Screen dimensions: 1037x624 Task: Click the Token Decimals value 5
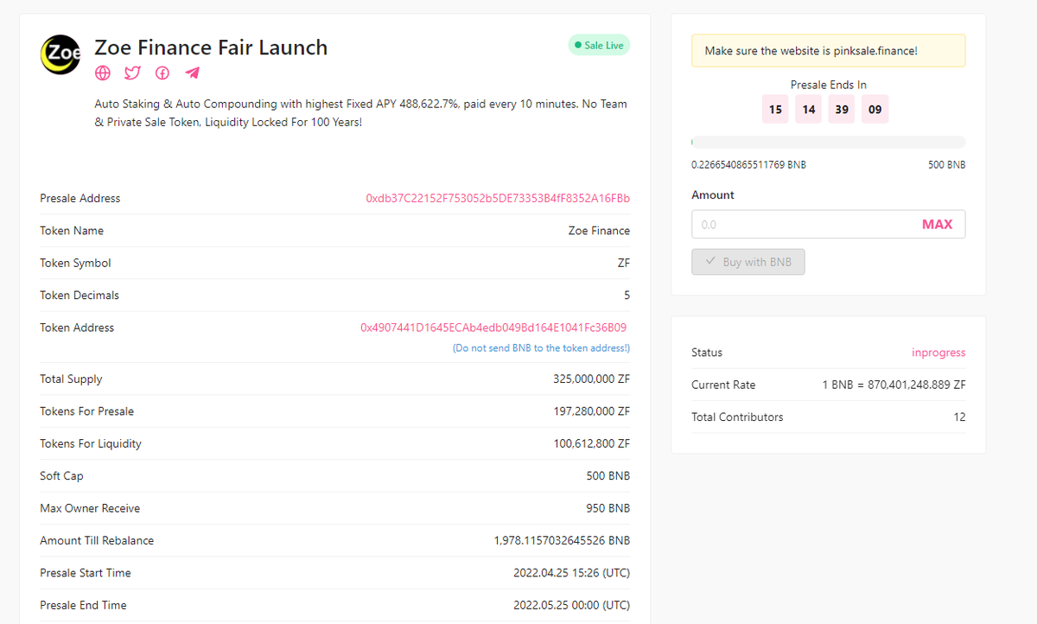[x=627, y=296]
